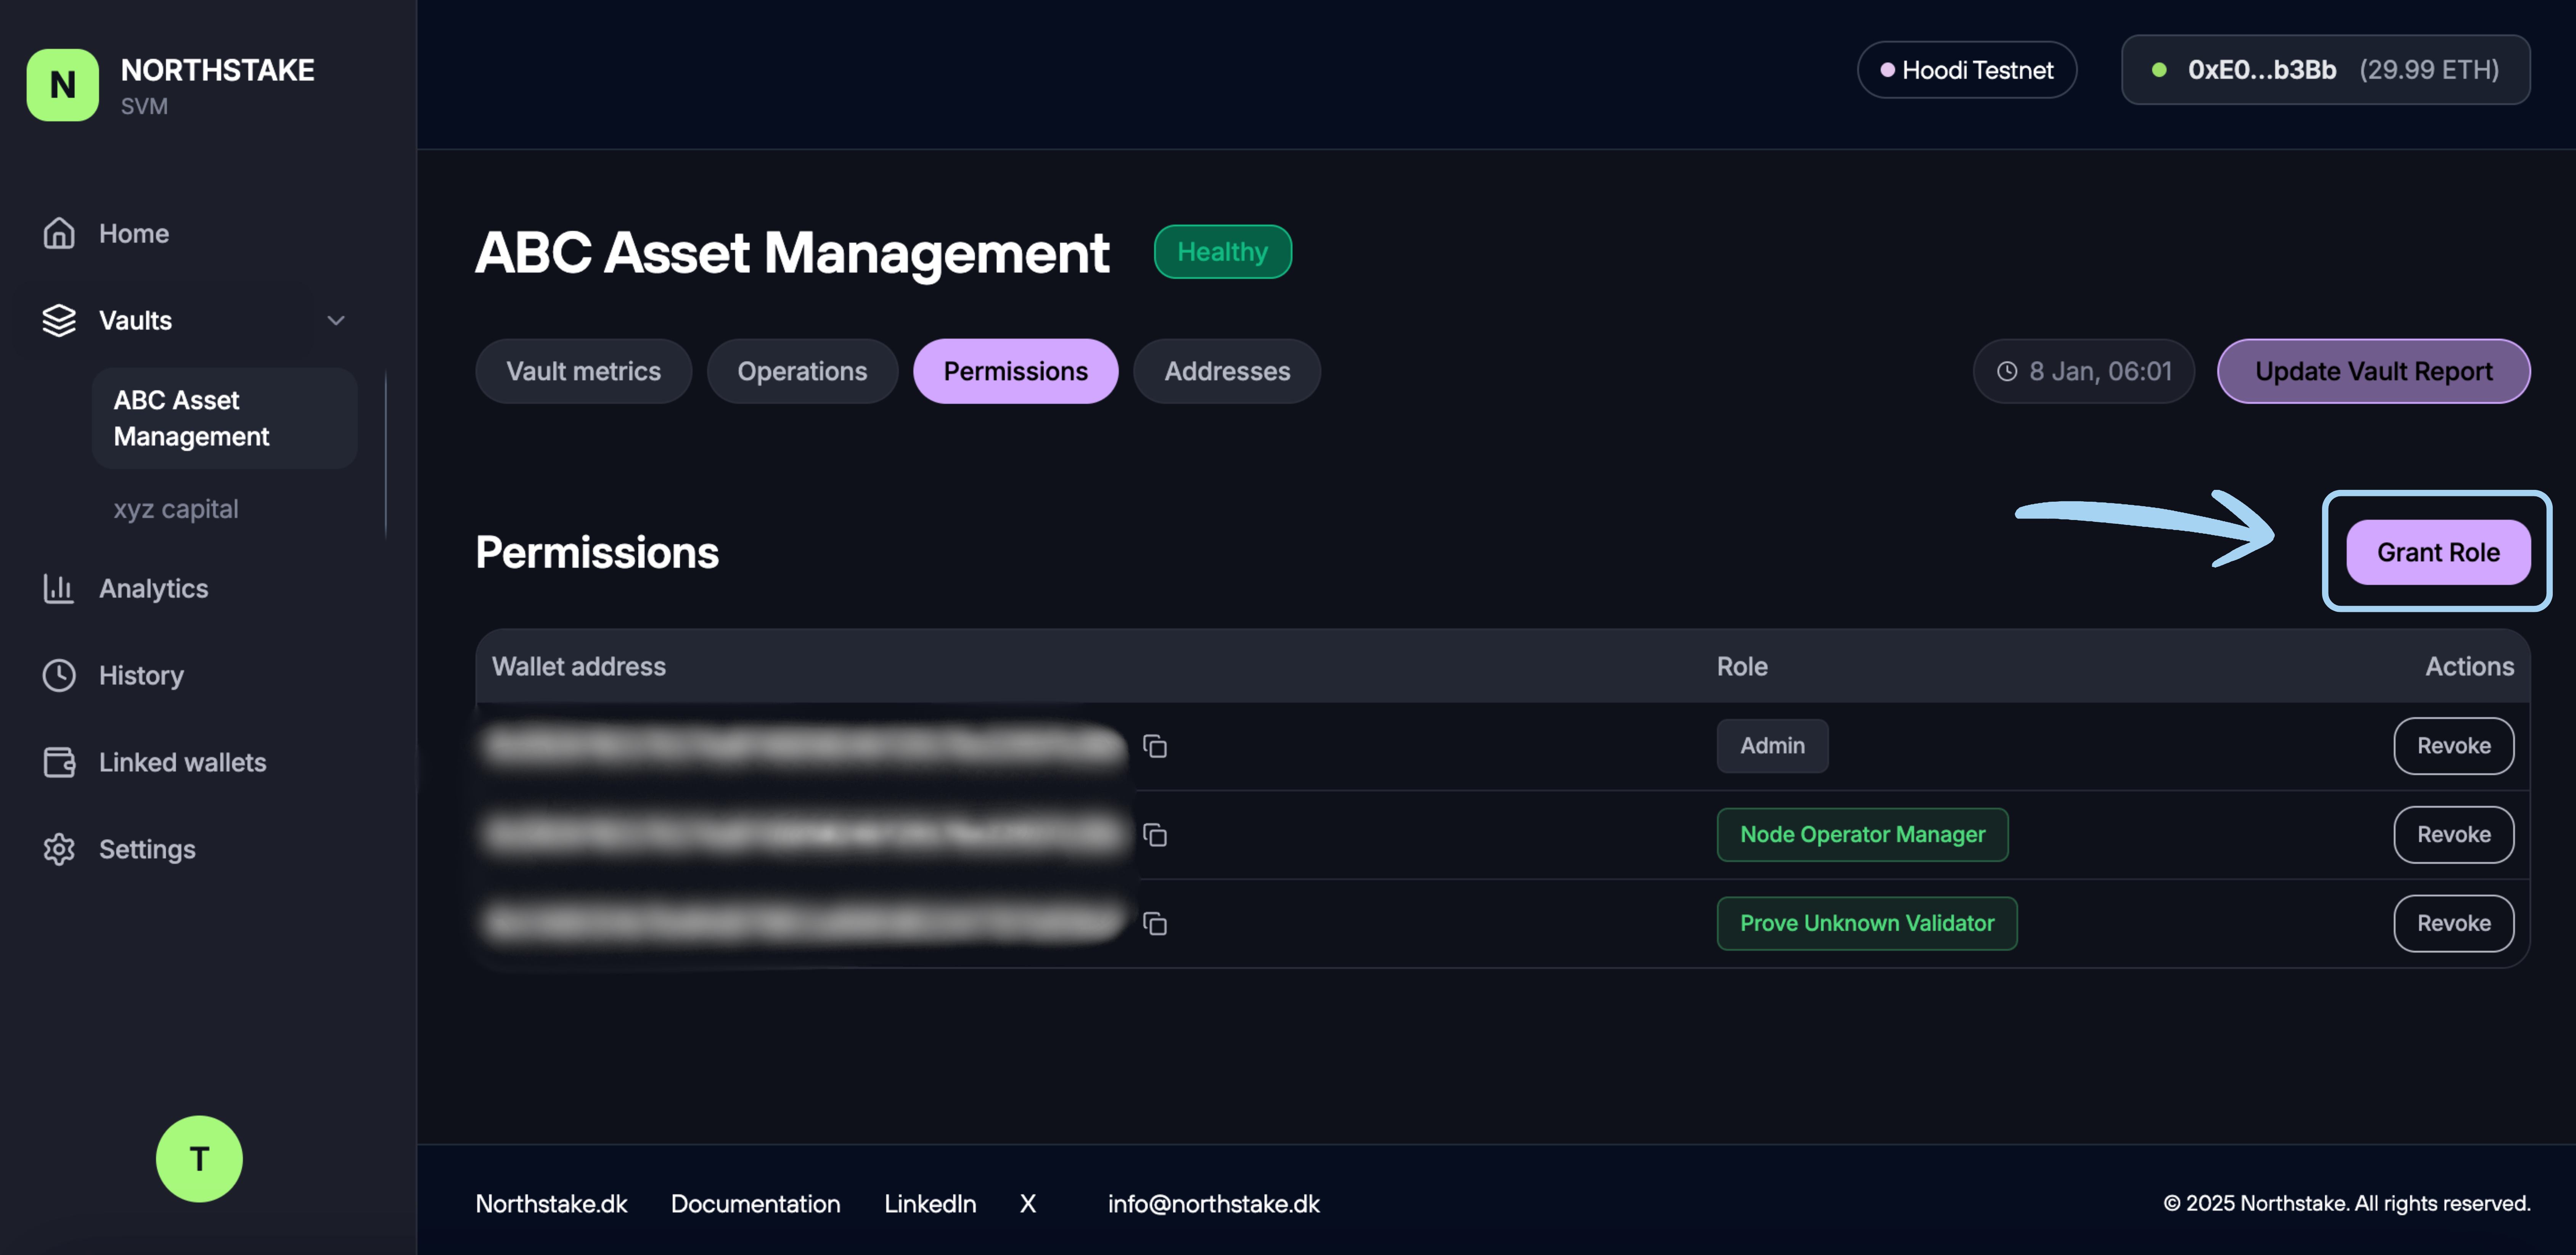2576x1255 pixels.
Task: Switch to the Vault metrics tab
Action: click(x=583, y=371)
